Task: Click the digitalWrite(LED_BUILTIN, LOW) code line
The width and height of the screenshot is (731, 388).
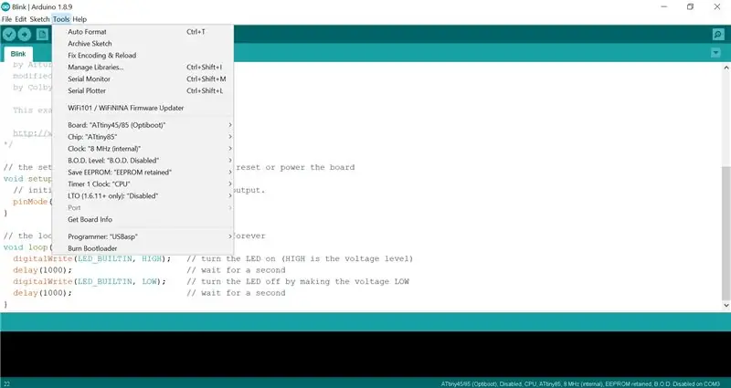Action: [x=90, y=281]
